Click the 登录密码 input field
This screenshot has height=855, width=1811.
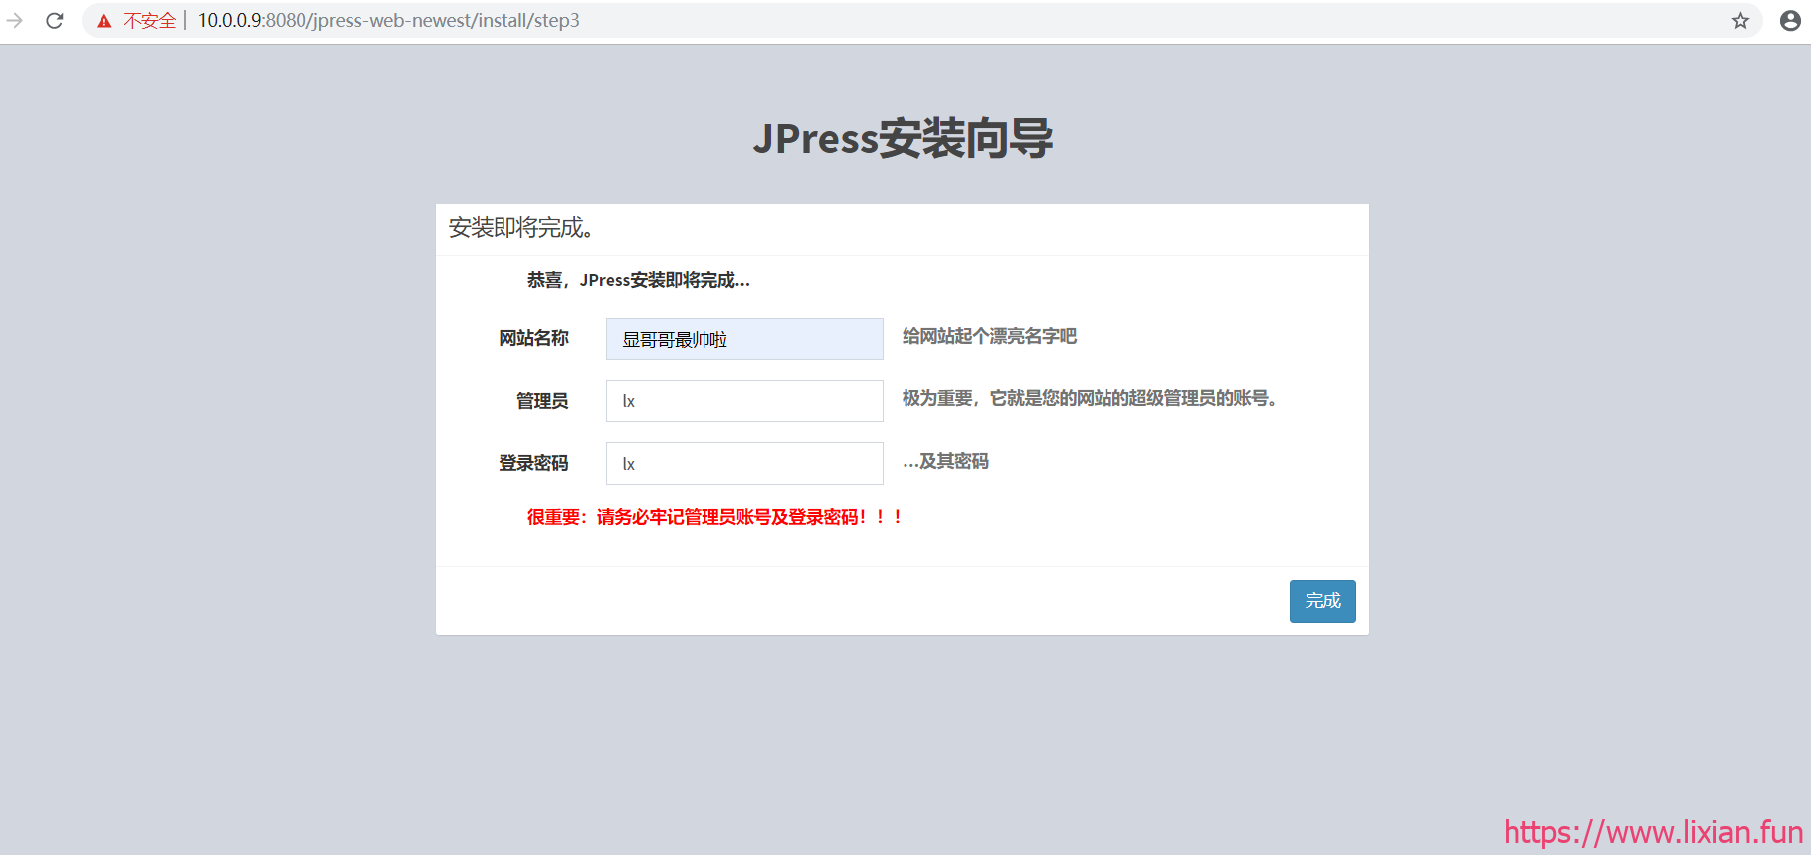(x=744, y=463)
